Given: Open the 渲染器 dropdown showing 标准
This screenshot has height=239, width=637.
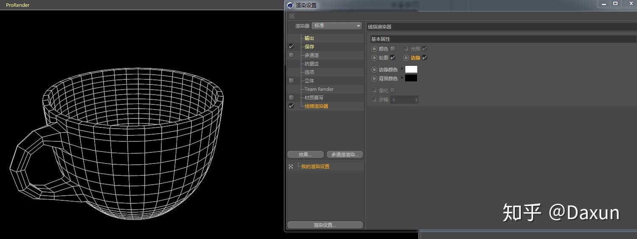Looking at the screenshot, I should [x=337, y=26].
